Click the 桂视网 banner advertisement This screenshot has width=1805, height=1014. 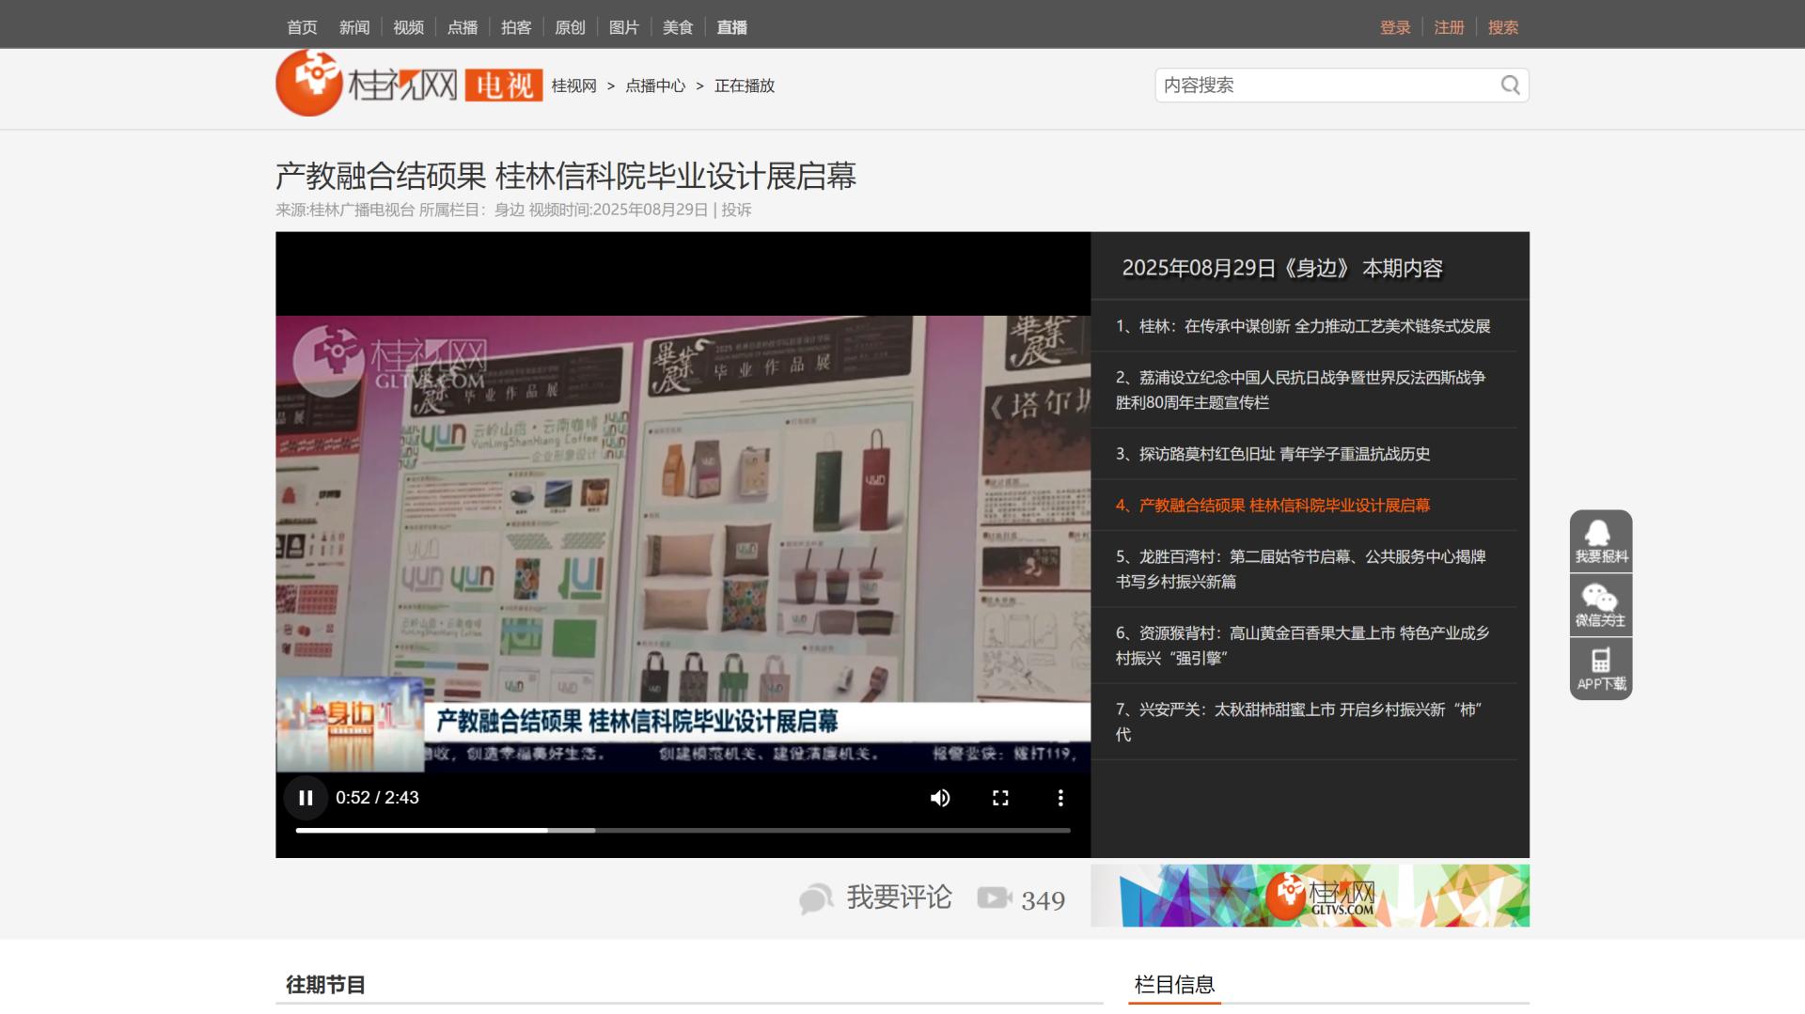coord(1310,896)
